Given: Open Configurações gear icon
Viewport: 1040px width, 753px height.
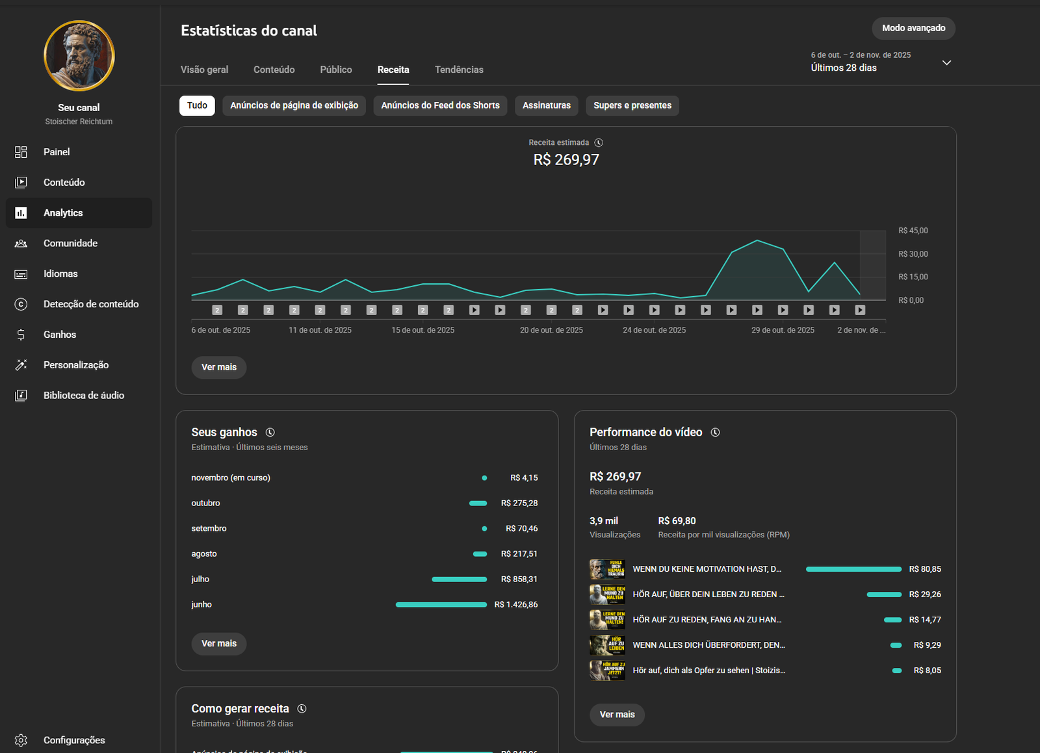Looking at the screenshot, I should pyautogui.click(x=21, y=740).
